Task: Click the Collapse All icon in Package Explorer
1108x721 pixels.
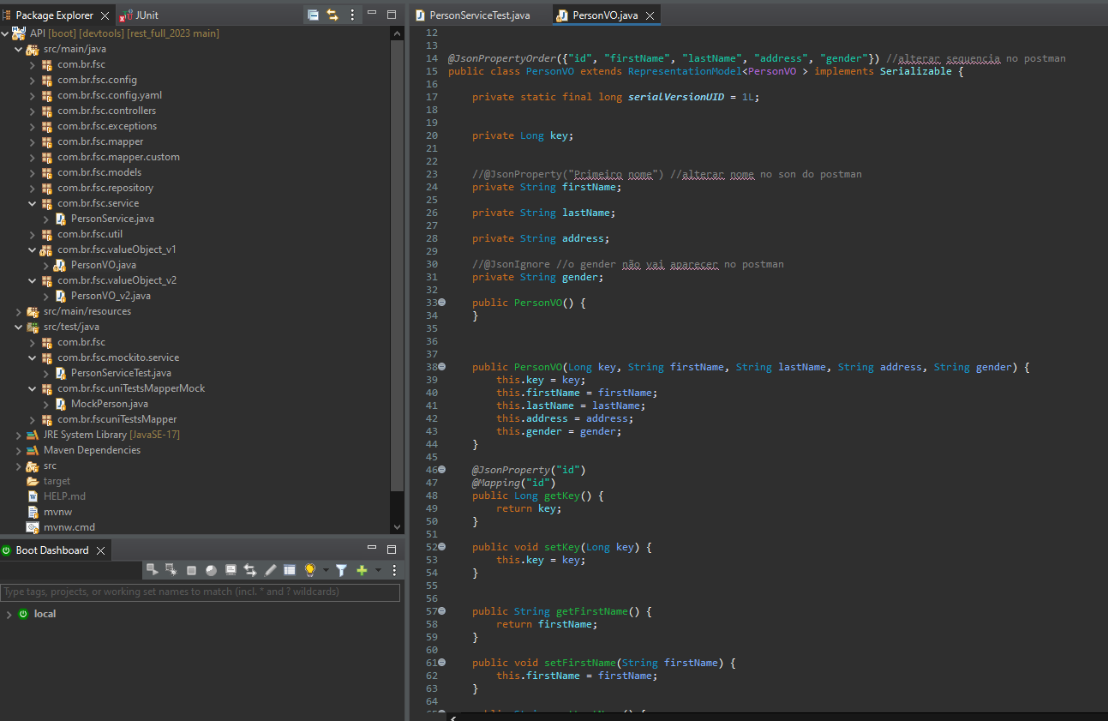Action: [x=313, y=15]
